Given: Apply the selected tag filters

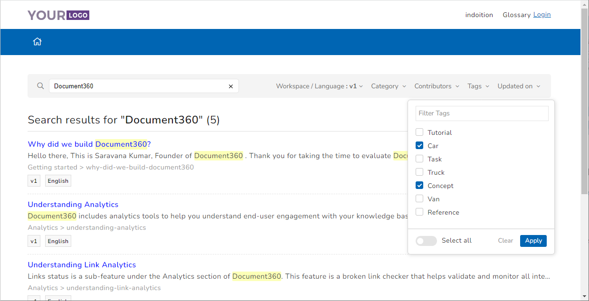Looking at the screenshot, I should [533, 241].
